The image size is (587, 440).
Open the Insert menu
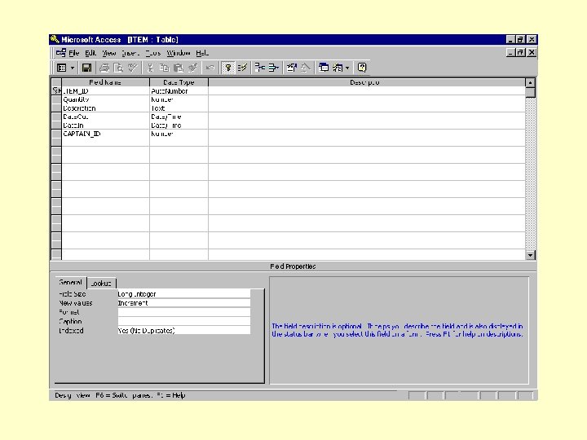coord(130,53)
